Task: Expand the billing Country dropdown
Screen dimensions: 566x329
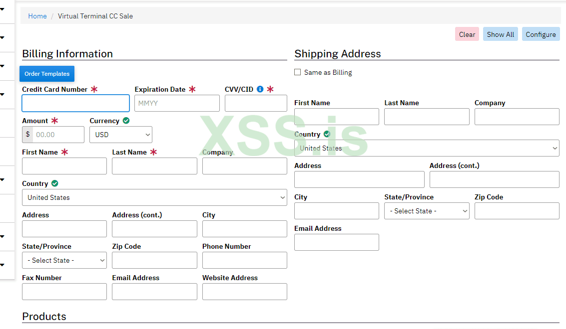Action: point(154,197)
